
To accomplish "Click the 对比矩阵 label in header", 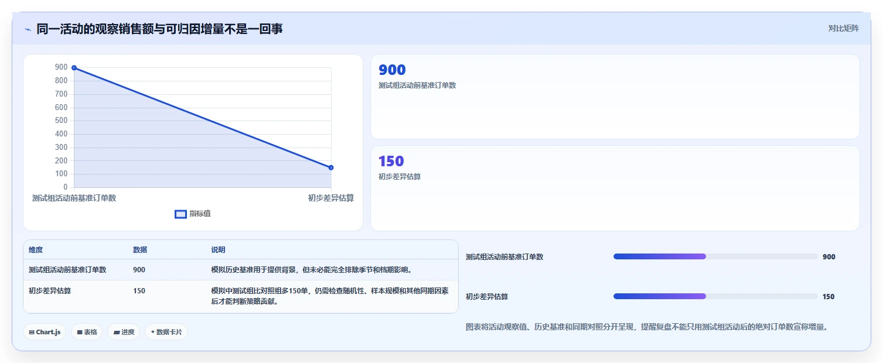I will [843, 29].
